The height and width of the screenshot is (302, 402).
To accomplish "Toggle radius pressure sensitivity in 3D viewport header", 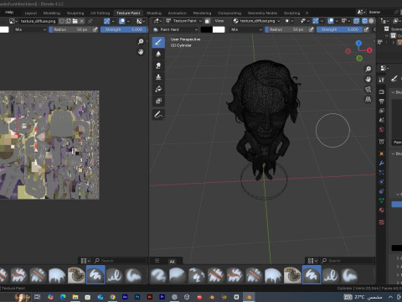I will pos(312,29).
